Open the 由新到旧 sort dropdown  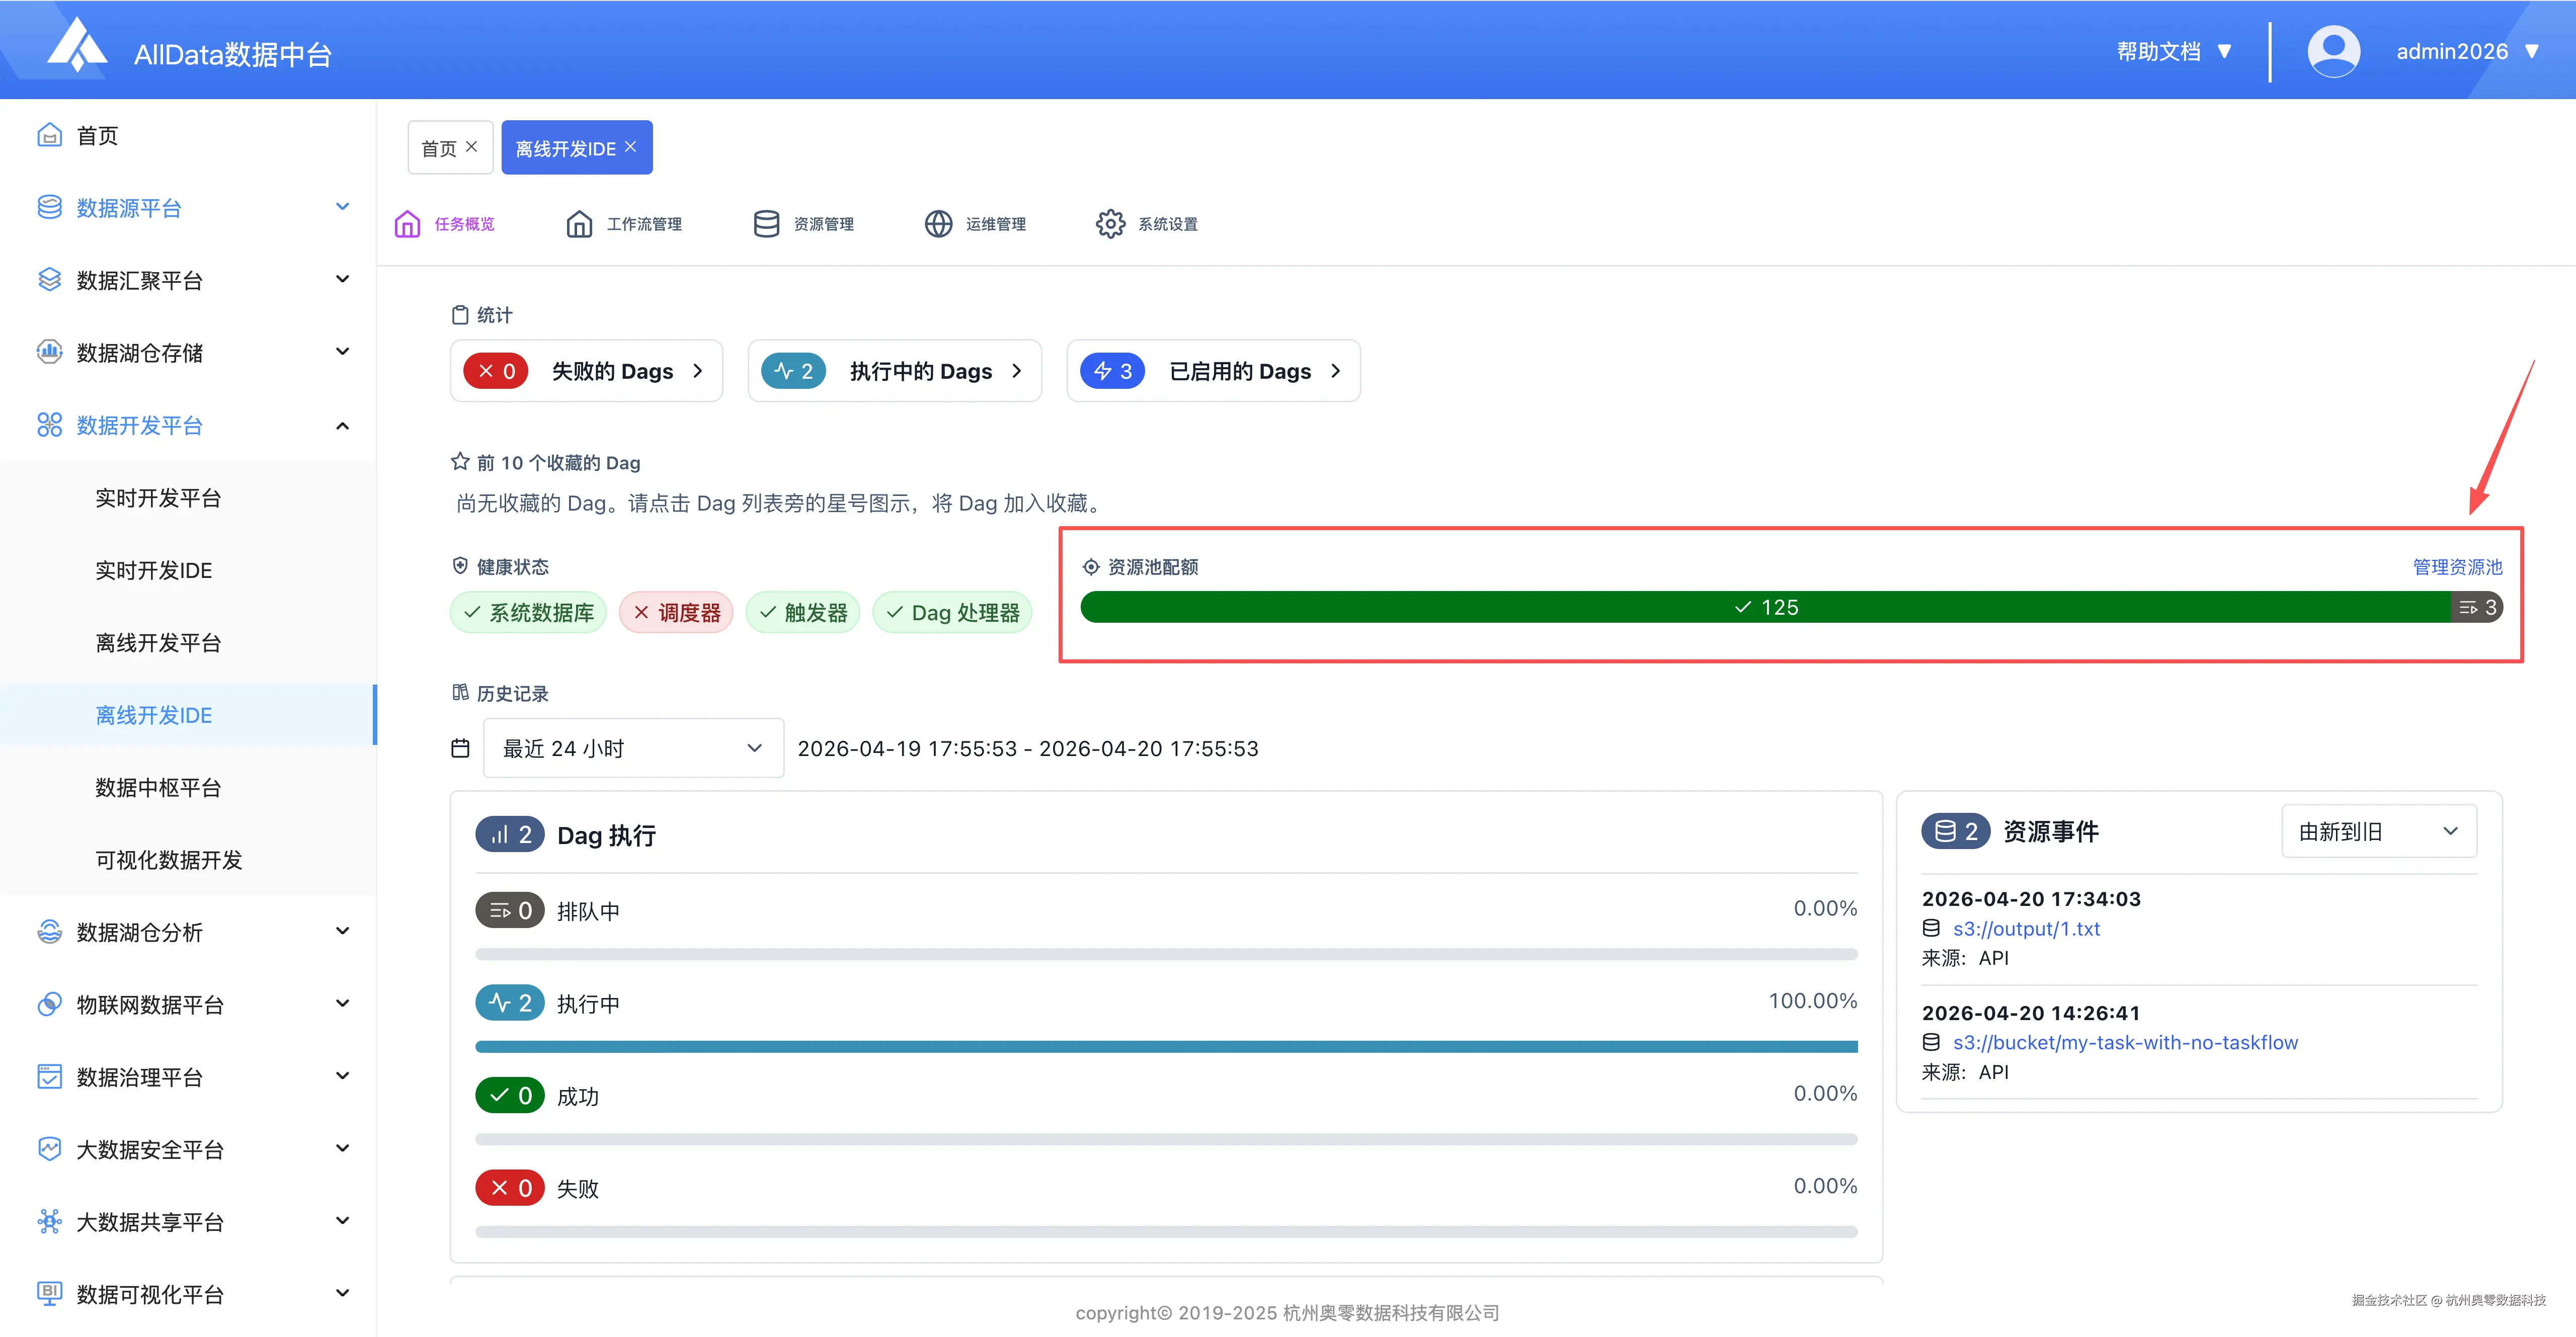[x=2378, y=831]
